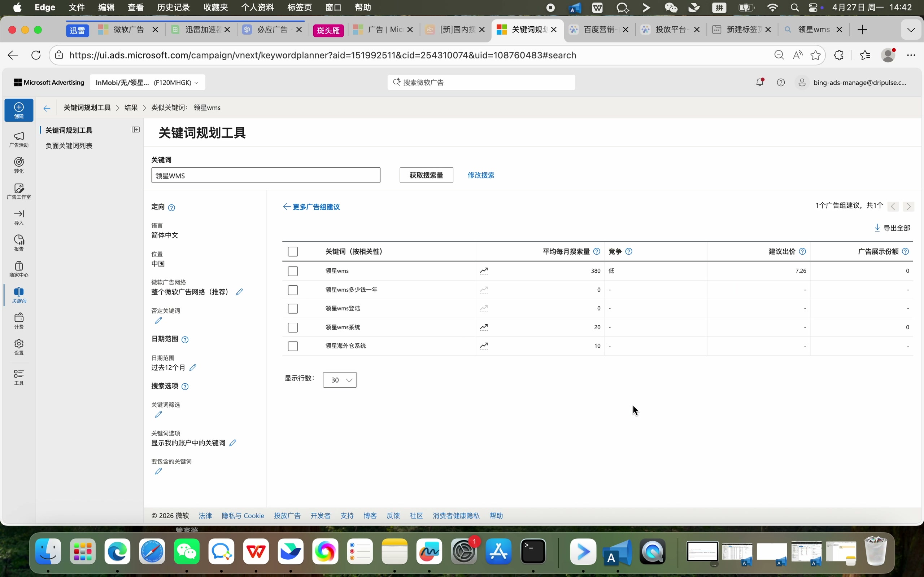Select 负面关键词列表 in the side panel
The height and width of the screenshot is (577, 924).
point(69,146)
